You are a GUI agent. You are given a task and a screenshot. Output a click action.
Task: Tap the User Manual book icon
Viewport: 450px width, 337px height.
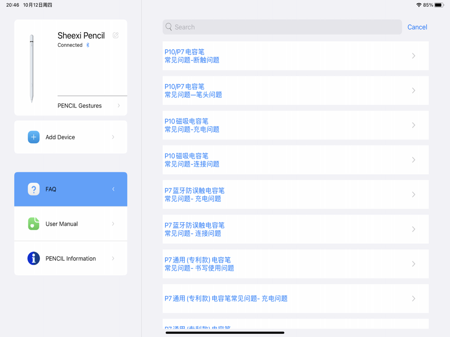point(33,223)
